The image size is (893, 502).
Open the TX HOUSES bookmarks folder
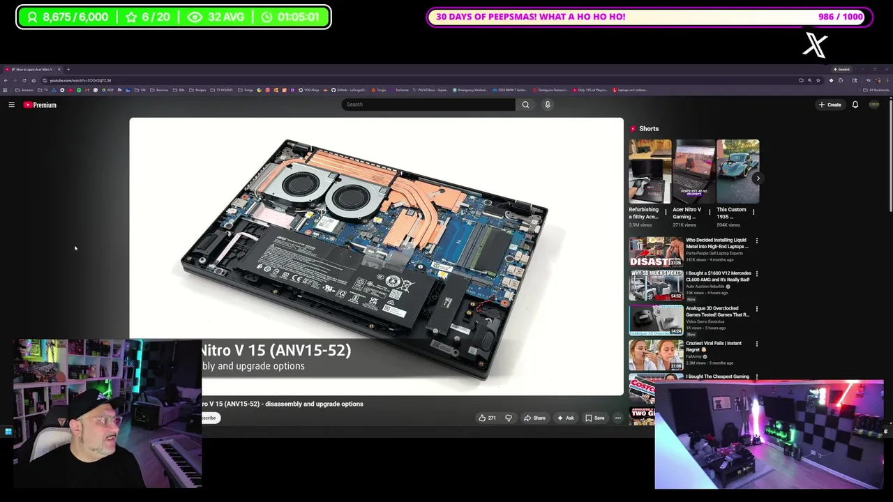click(x=222, y=90)
